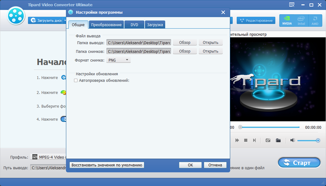Select NVIDIA acceleration icon
Screen dimensions: 326x186
[287, 21]
